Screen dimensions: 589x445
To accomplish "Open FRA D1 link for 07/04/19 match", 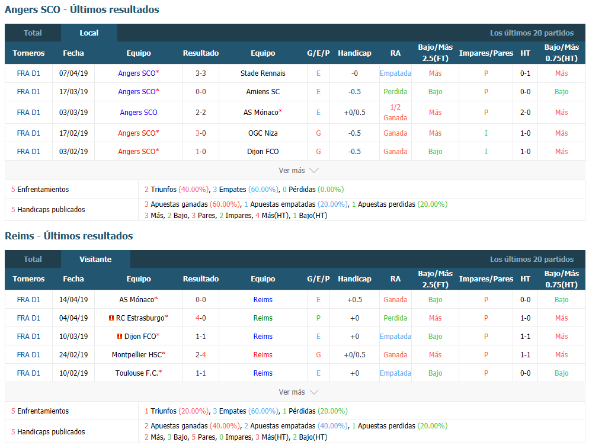I will (28, 73).
